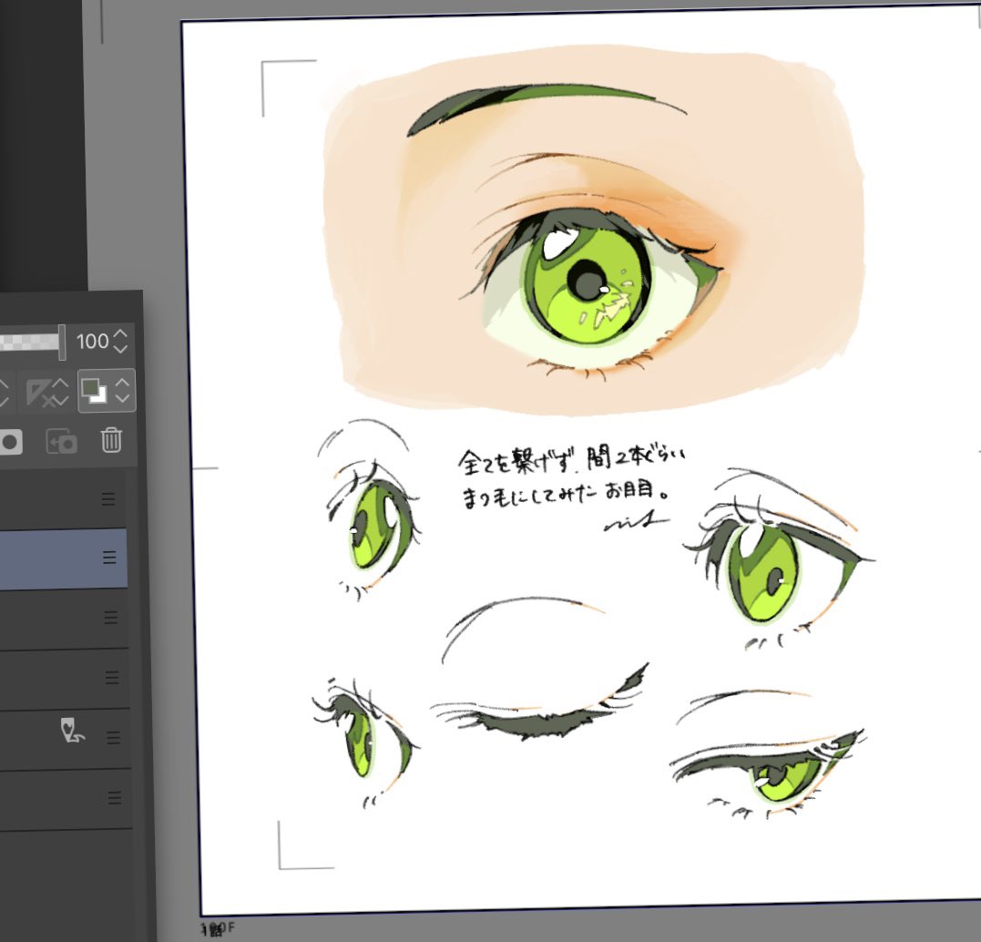
Task: Click the hamburger handle on the highlighted layer
Action: coord(107,558)
